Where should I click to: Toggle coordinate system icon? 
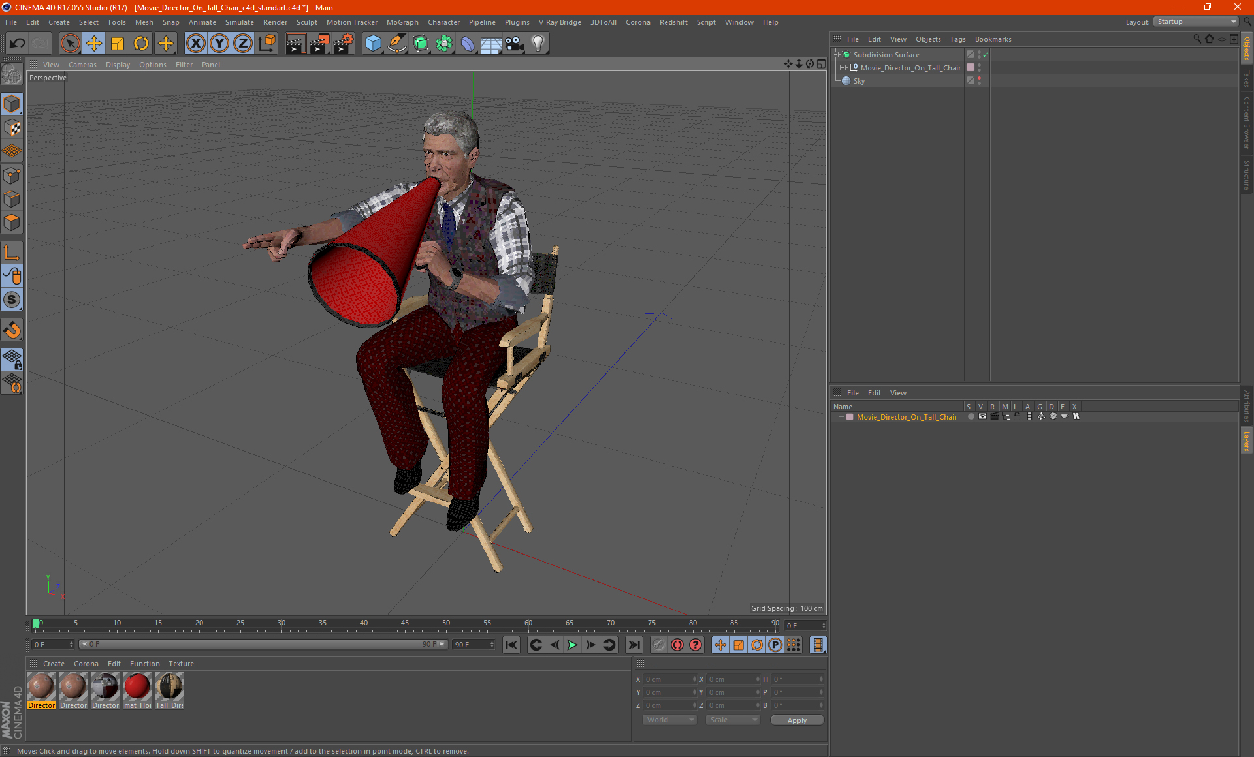(266, 44)
